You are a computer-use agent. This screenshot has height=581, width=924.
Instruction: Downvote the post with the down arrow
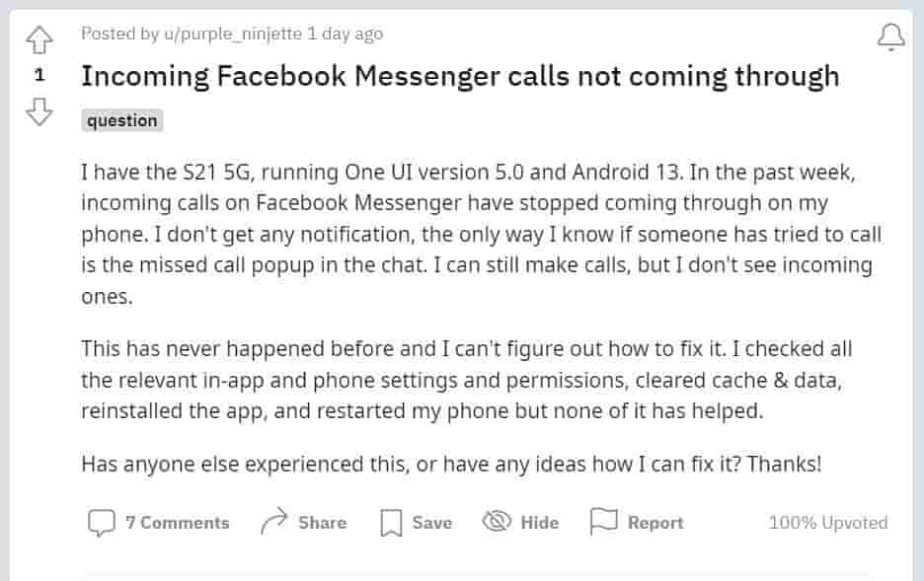click(38, 113)
